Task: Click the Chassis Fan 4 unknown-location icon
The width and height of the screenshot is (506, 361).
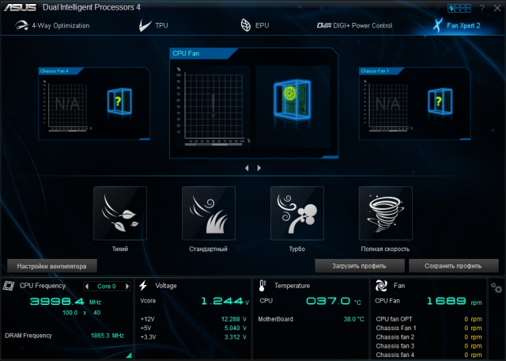Action: (x=119, y=102)
